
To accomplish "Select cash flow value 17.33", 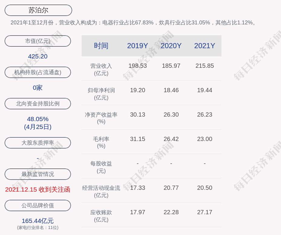I will [x=138, y=188].
